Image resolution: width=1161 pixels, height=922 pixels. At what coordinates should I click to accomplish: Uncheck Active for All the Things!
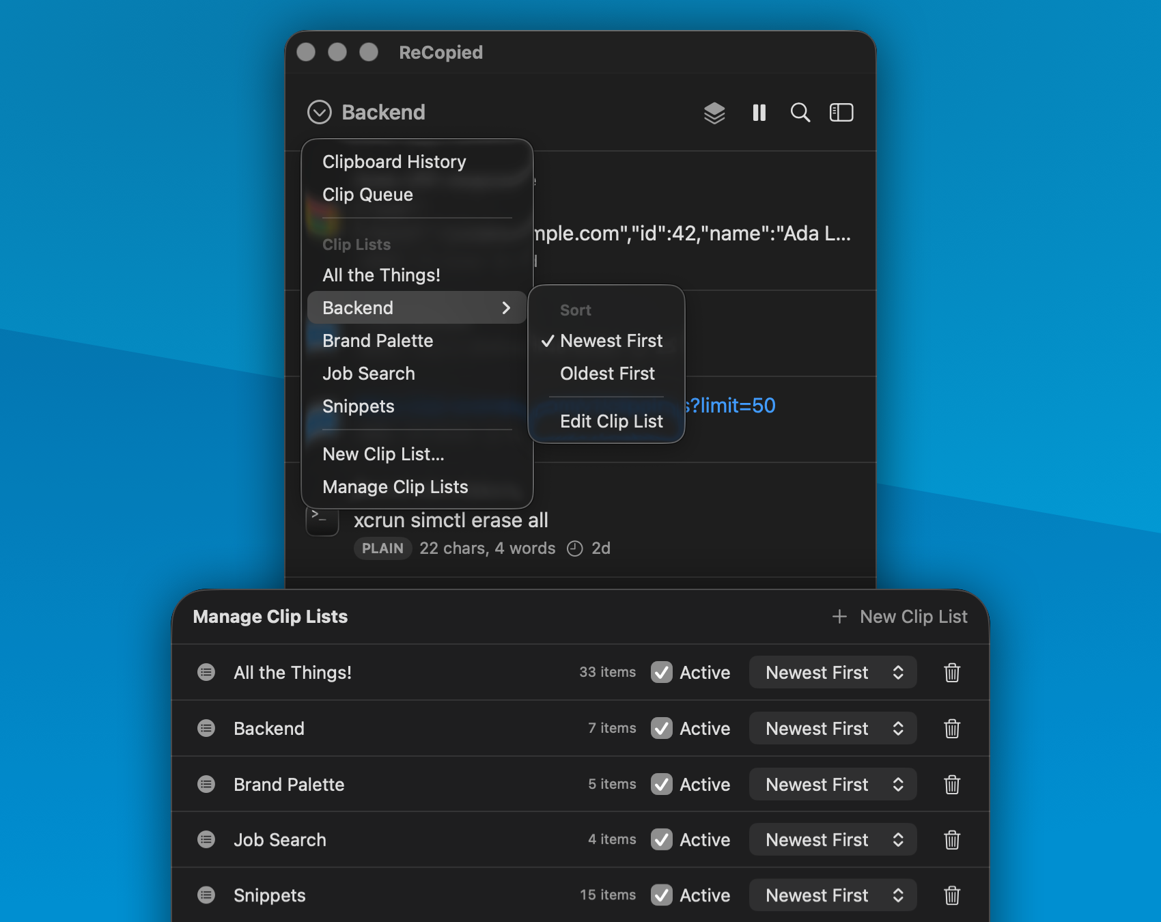point(662,673)
